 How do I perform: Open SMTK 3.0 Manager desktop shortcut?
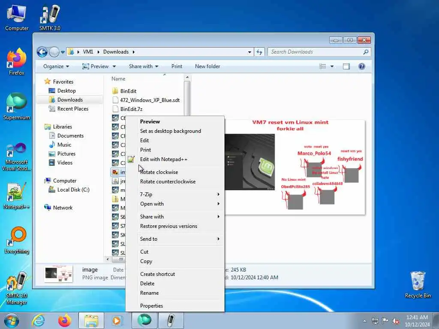17,288
